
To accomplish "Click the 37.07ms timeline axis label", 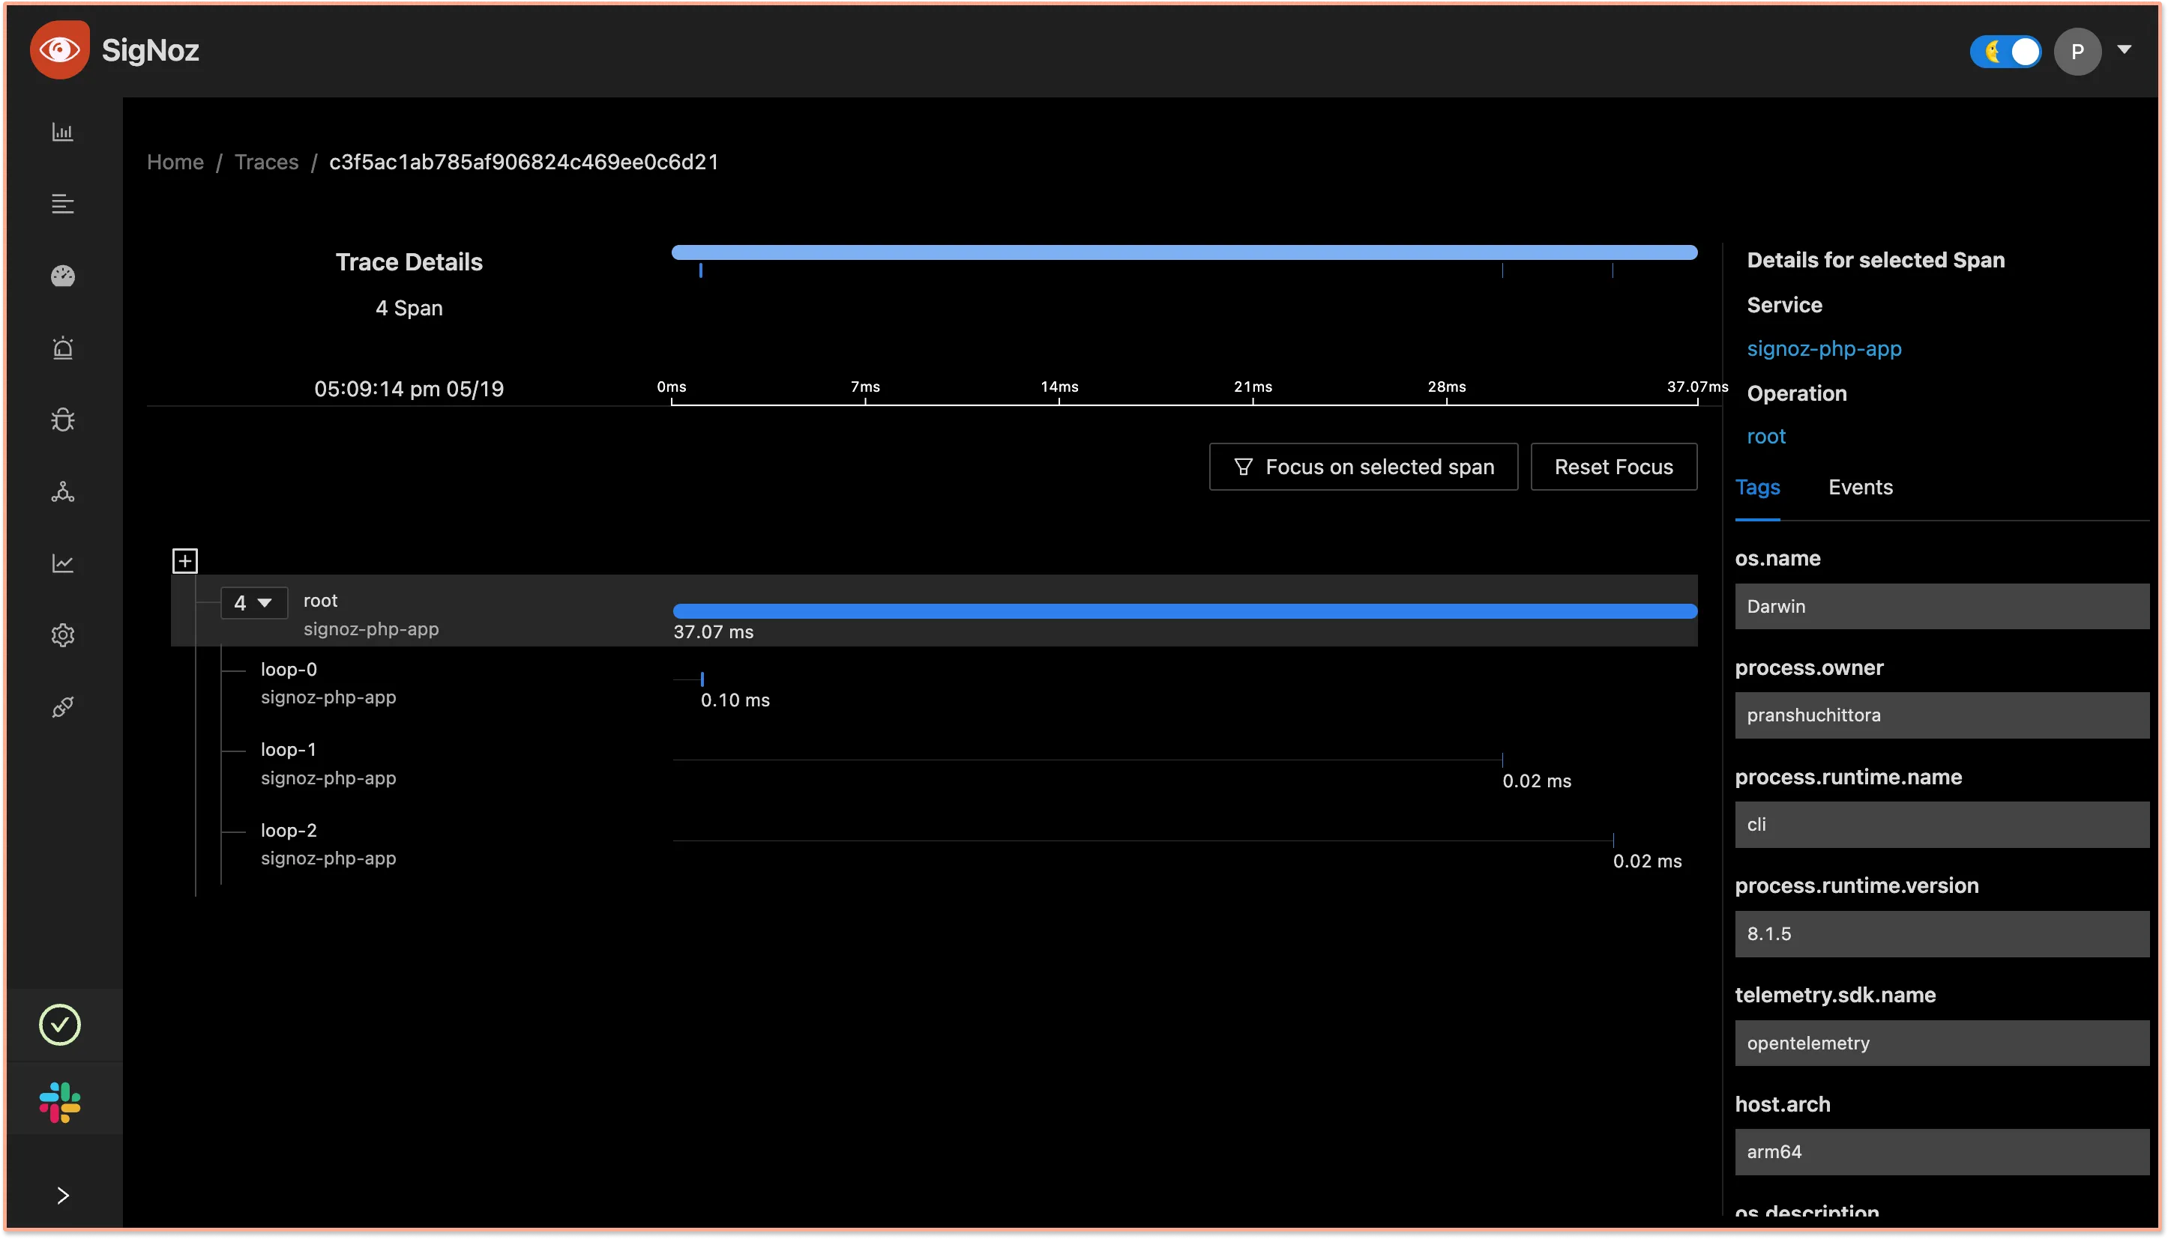I will click(1697, 387).
